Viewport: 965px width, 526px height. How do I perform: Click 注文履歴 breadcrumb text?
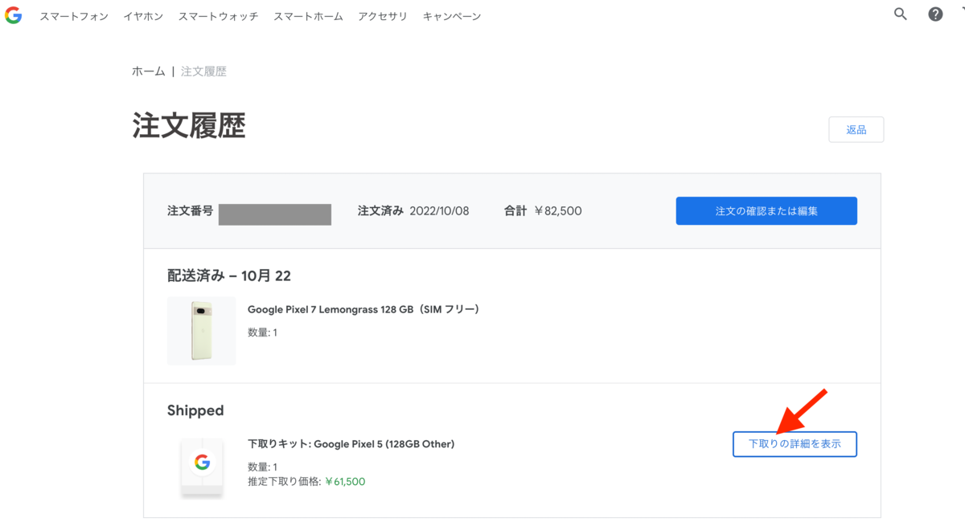coord(203,71)
